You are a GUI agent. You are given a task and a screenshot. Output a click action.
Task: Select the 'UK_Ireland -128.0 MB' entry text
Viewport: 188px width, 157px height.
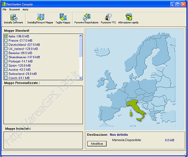pyautogui.click(x=23, y=49)
